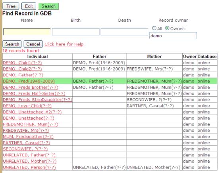Focus the Name search field

click(27, 32)
